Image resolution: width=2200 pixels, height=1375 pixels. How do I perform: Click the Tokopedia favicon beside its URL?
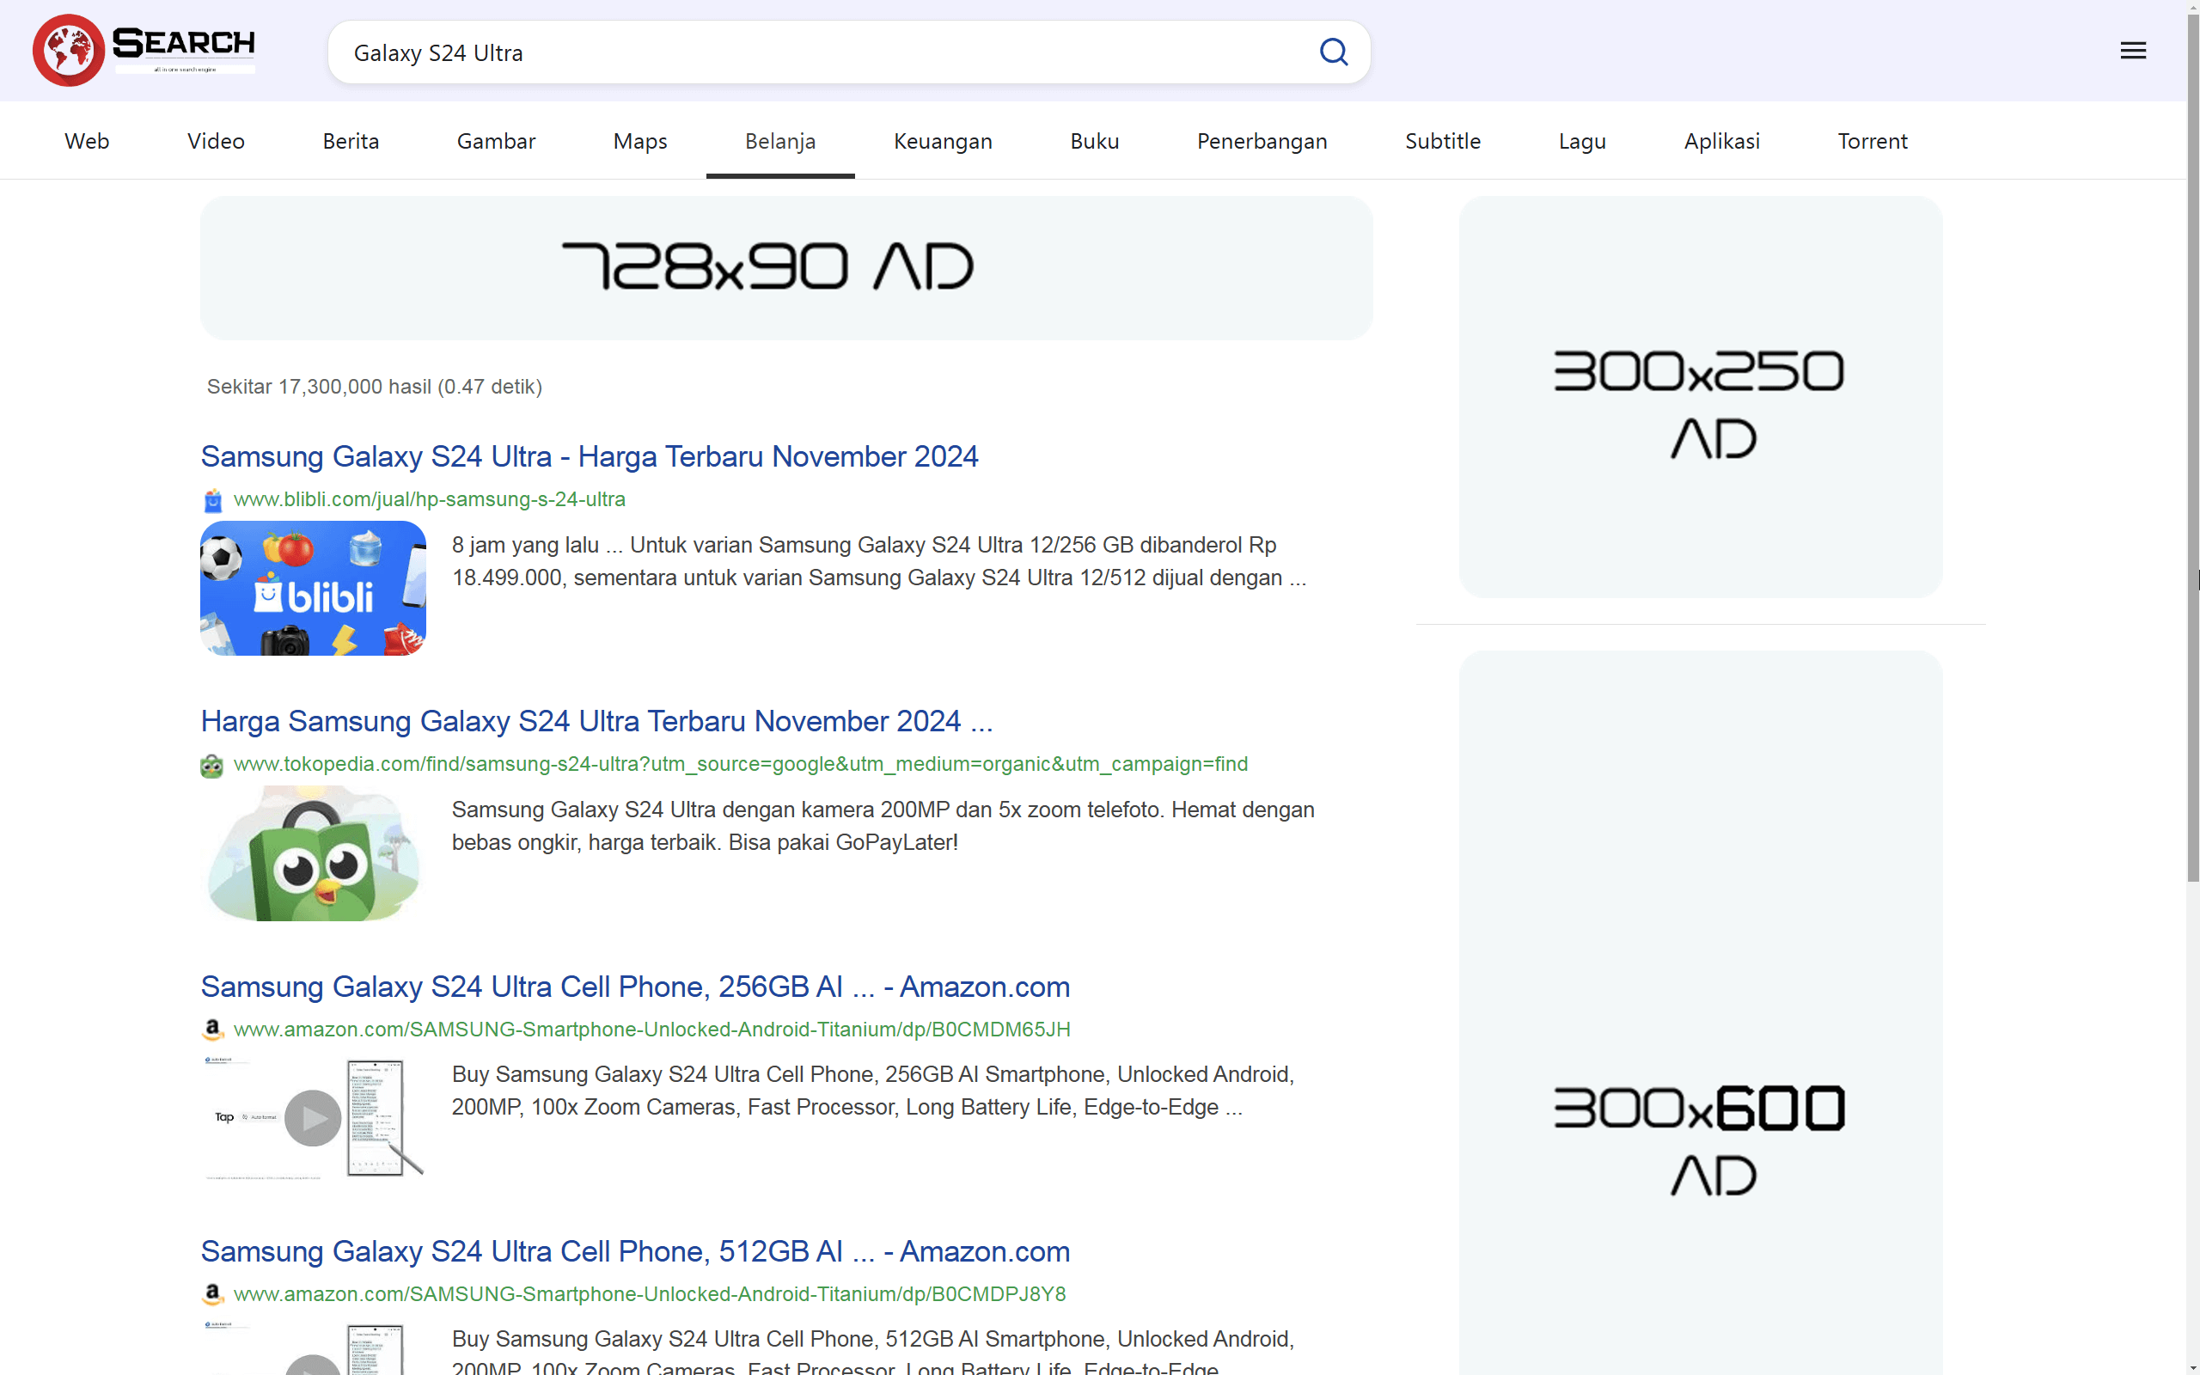(211, 765)
